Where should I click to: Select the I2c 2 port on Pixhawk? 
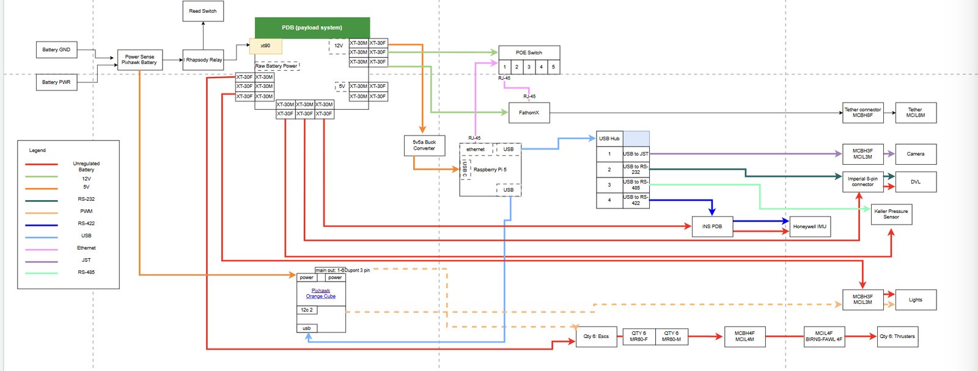(x=307, y=310)
